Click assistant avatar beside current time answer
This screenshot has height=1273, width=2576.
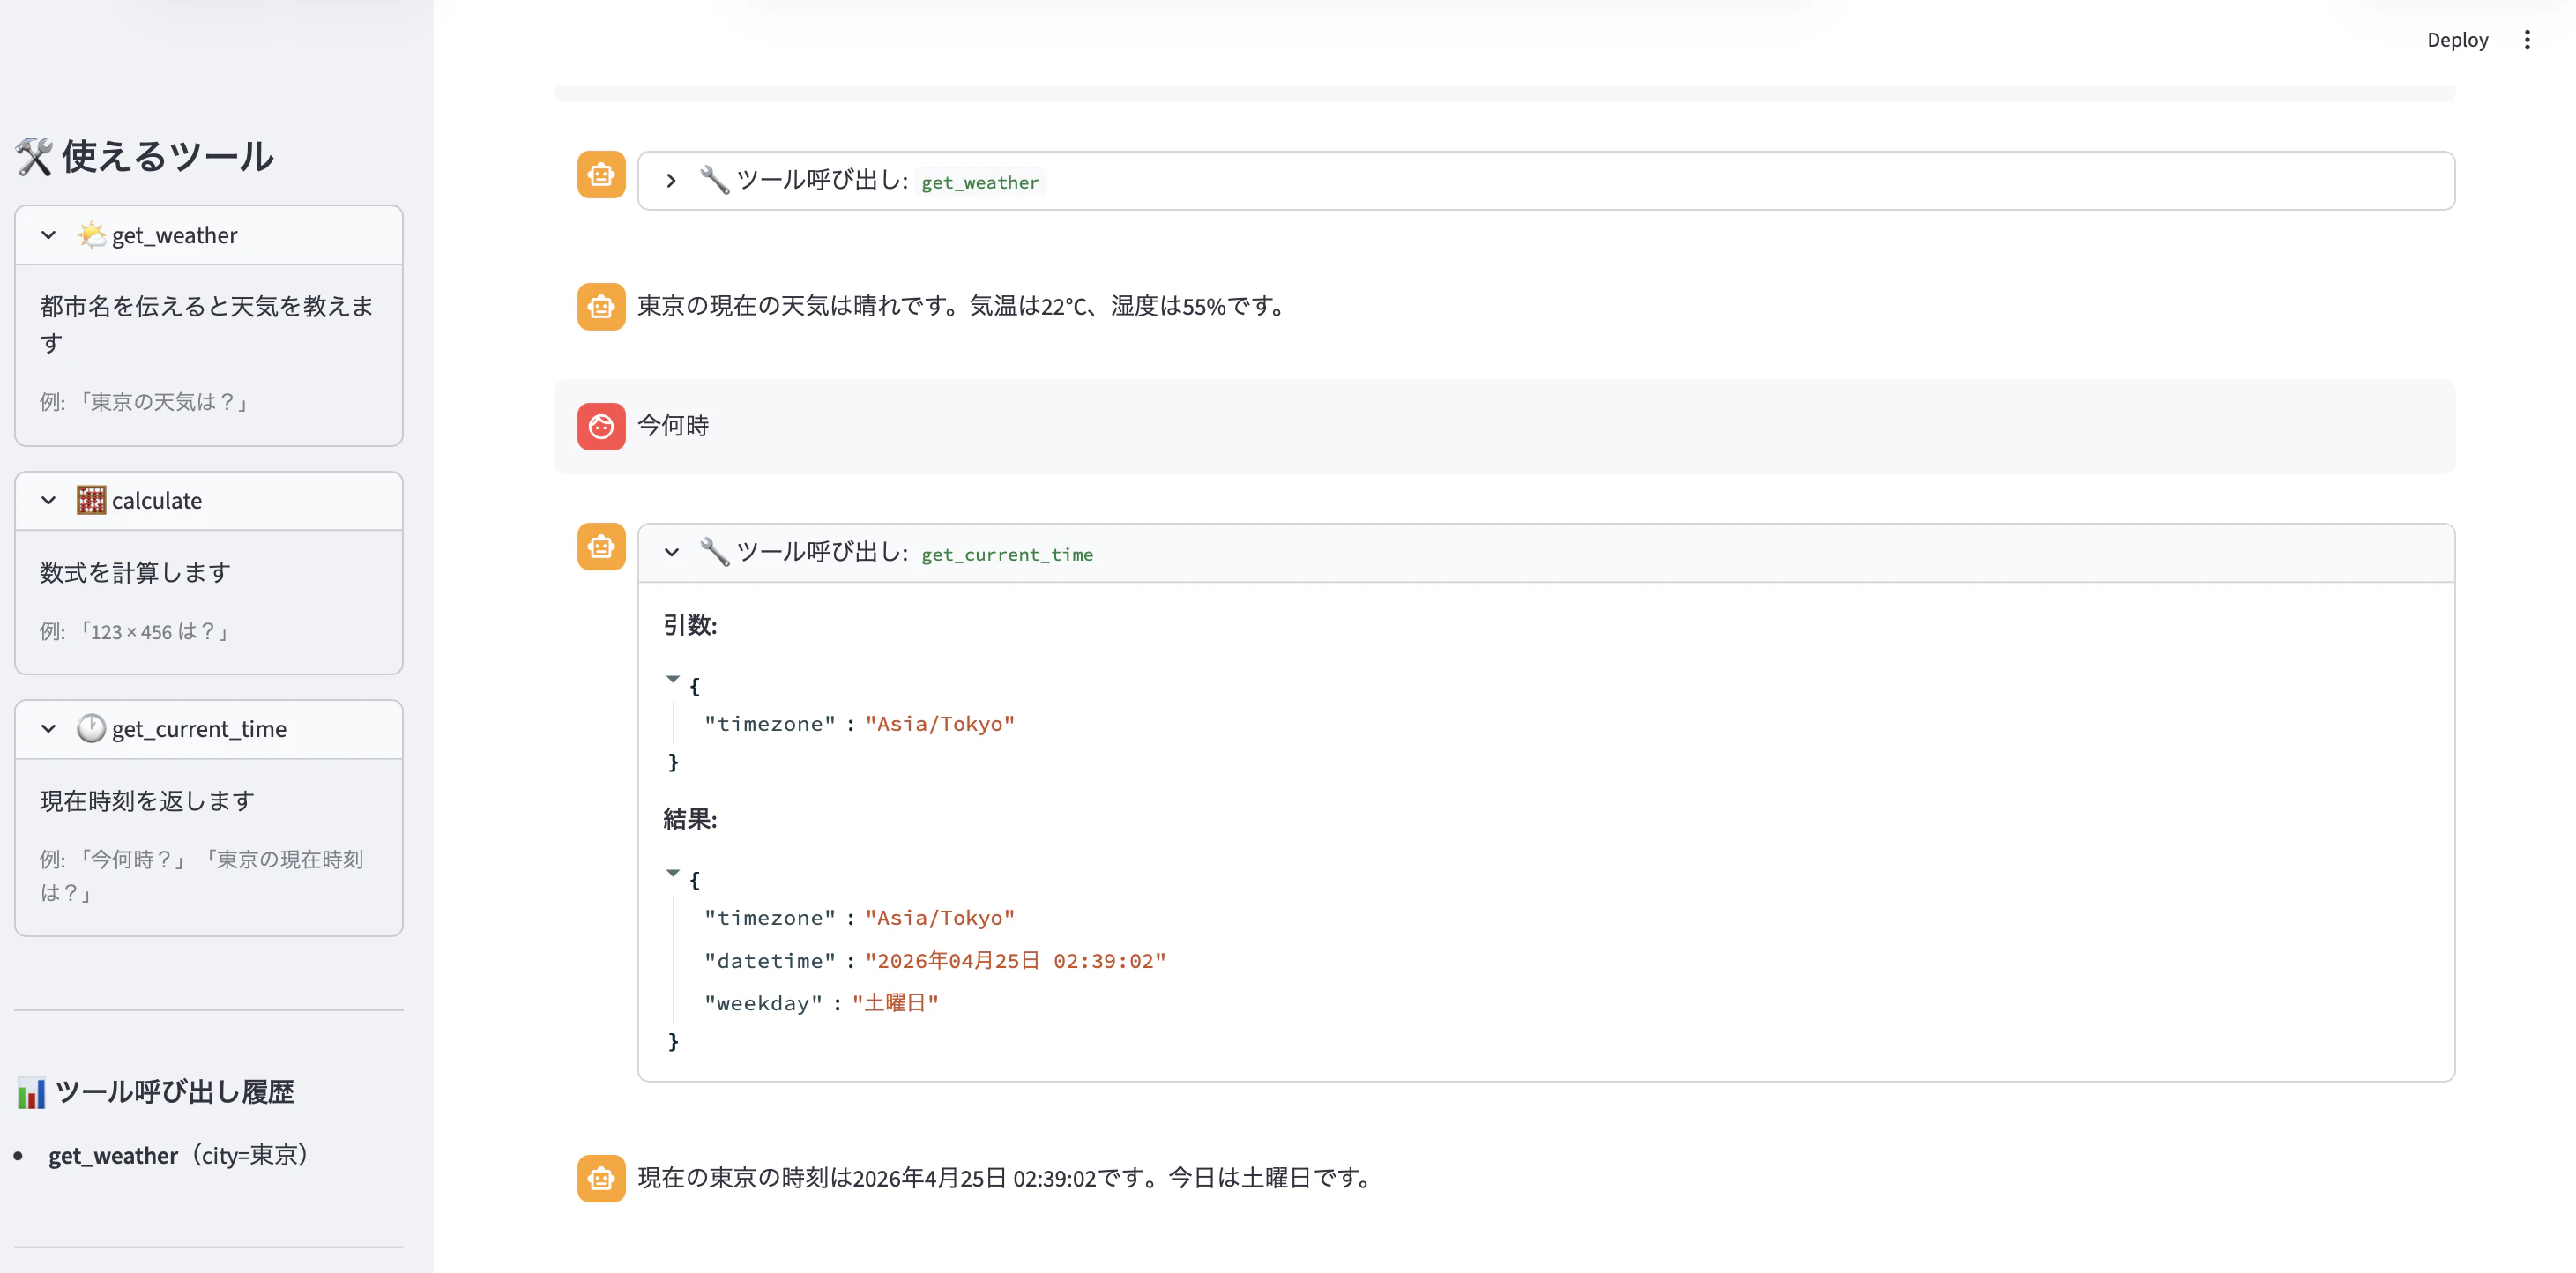tap(601, 1178)
